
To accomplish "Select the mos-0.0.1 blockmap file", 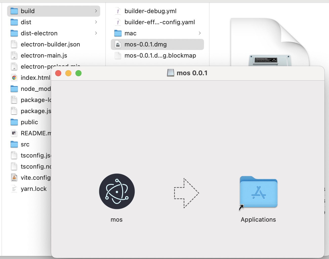I will [x=160, y=56].
